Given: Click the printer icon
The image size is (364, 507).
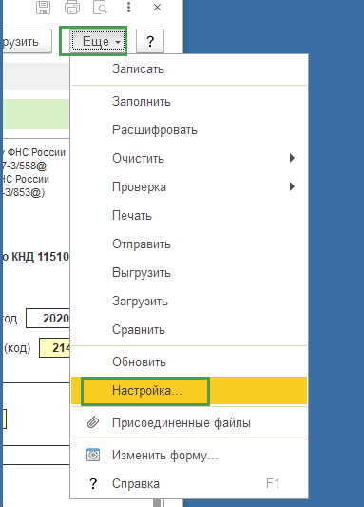Looking at the screenshot, I should 72,8.
